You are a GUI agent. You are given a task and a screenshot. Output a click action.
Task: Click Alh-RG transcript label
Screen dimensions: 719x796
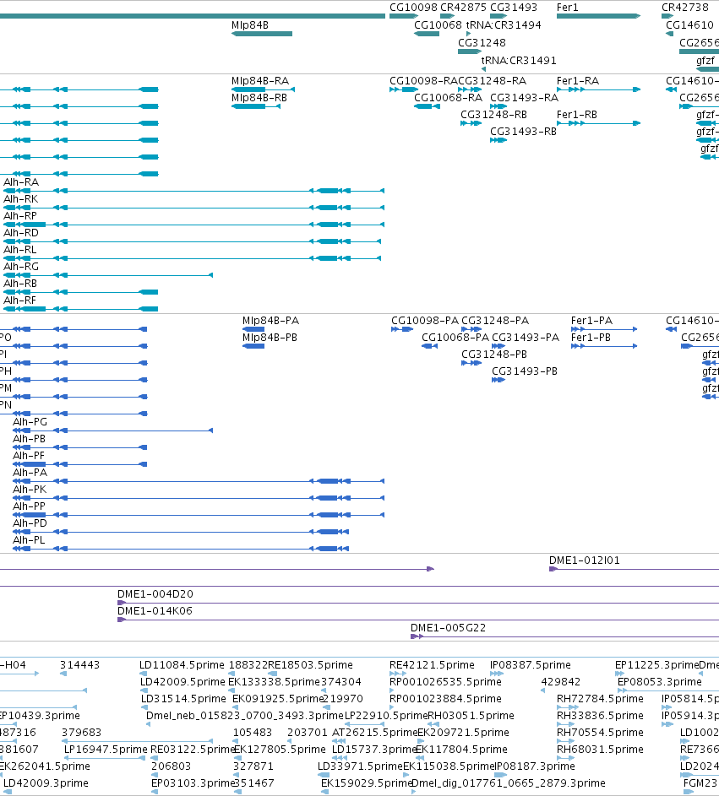click(x=21, y=267)
